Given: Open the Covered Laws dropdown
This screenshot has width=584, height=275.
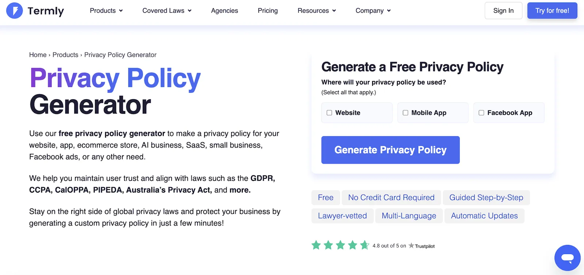Looking at the screenshot, I should pyautogui.click(x=167, y=11).
